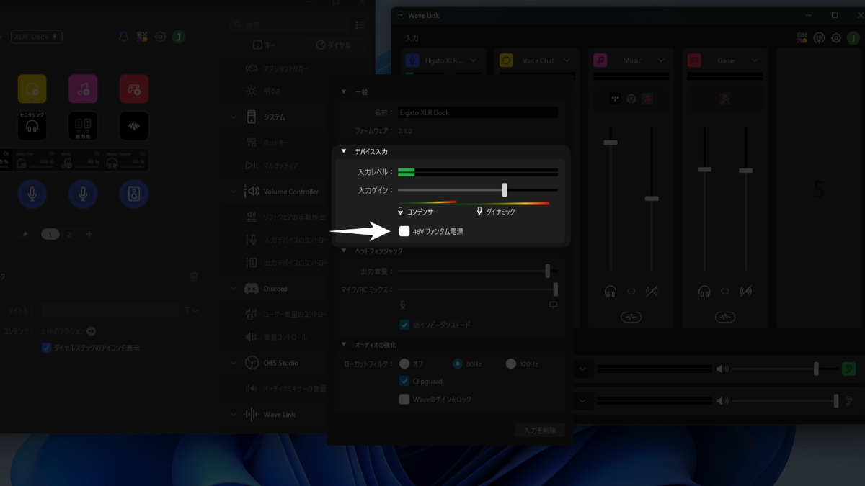Collapse the デバイス入力 section

pos(344,151)
